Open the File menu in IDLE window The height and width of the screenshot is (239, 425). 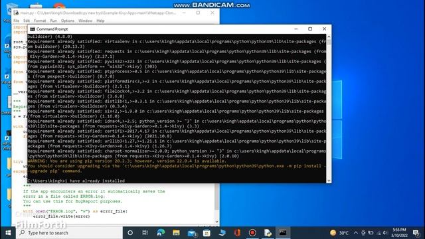click(16, 21)
